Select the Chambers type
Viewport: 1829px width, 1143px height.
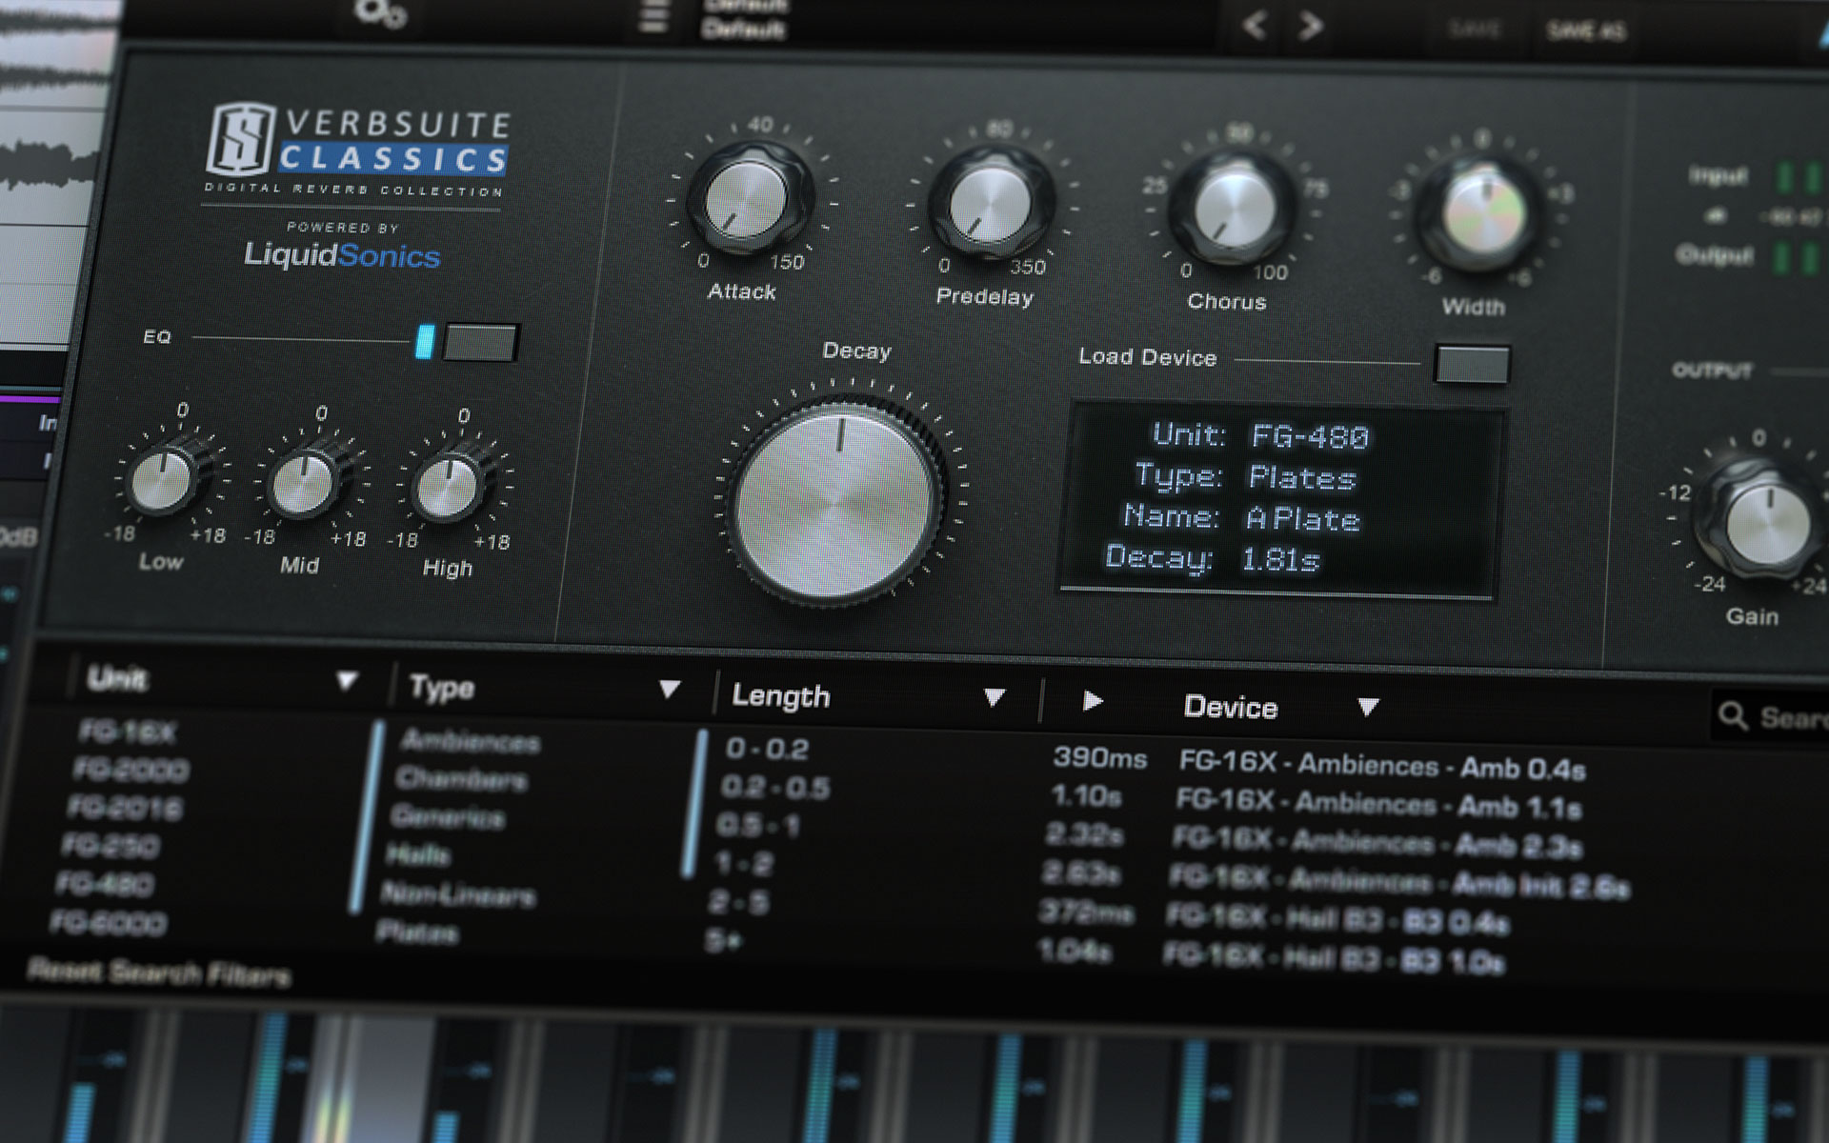point(461,779)
